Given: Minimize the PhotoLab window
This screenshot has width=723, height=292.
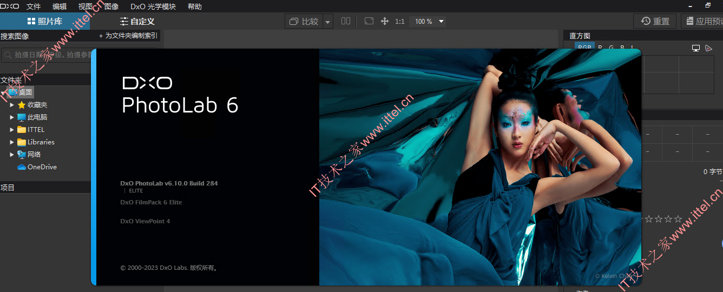Looking at the screenshot, I should (x=689, y=5).
